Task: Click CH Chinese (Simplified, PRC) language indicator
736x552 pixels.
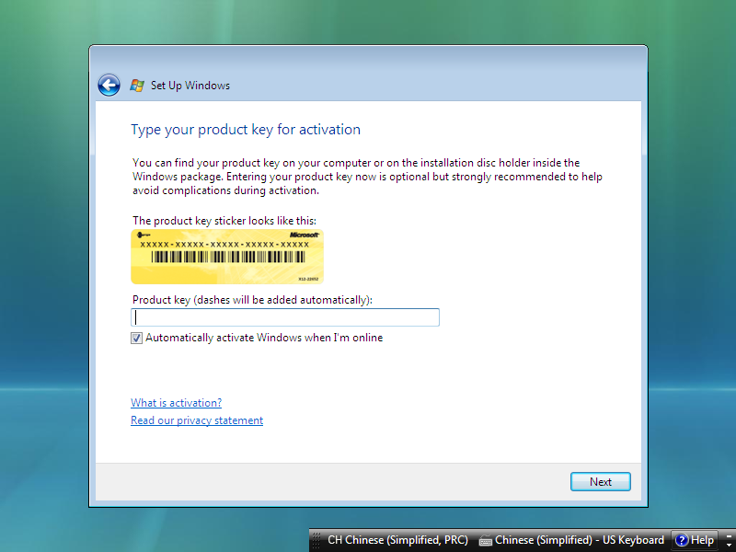Action: pyautogui.click(x=397, y=540)
